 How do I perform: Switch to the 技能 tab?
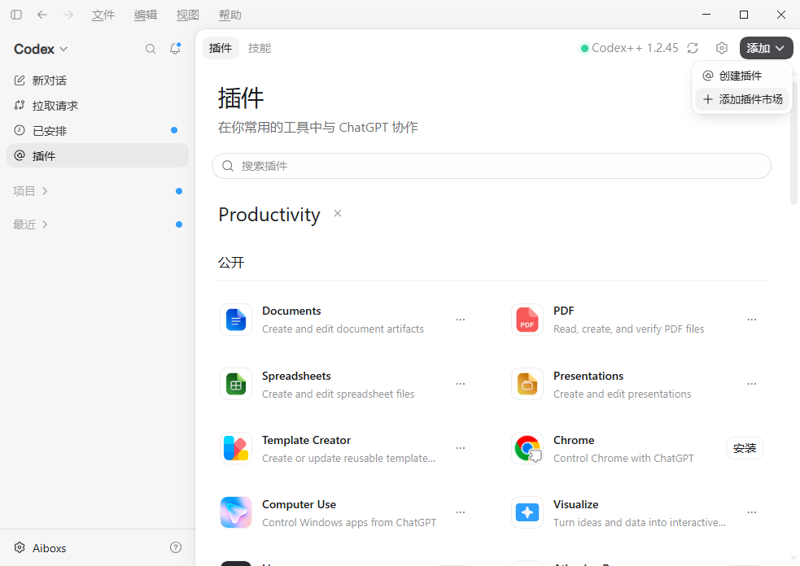pyautogui.click(x=259, y=48)
